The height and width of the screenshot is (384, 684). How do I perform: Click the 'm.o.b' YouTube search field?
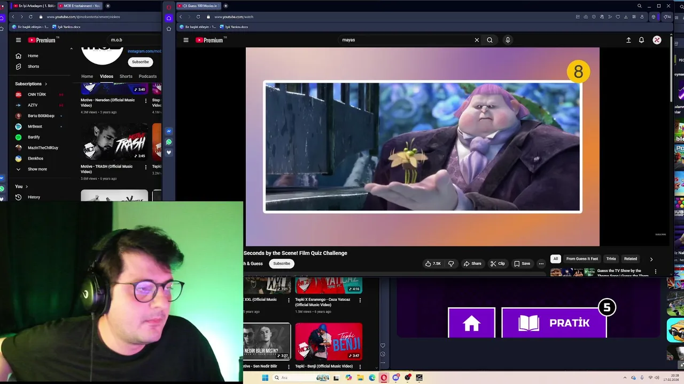134,40
